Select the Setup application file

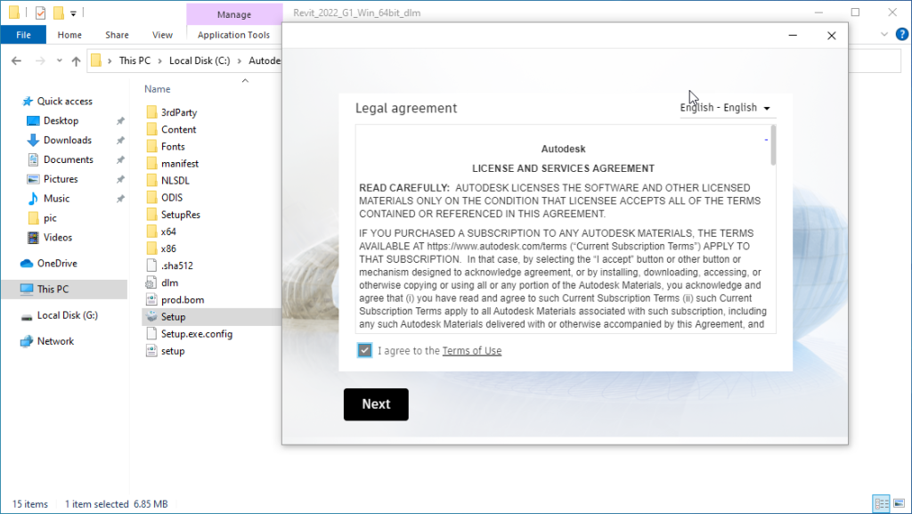tap(173, 317)
